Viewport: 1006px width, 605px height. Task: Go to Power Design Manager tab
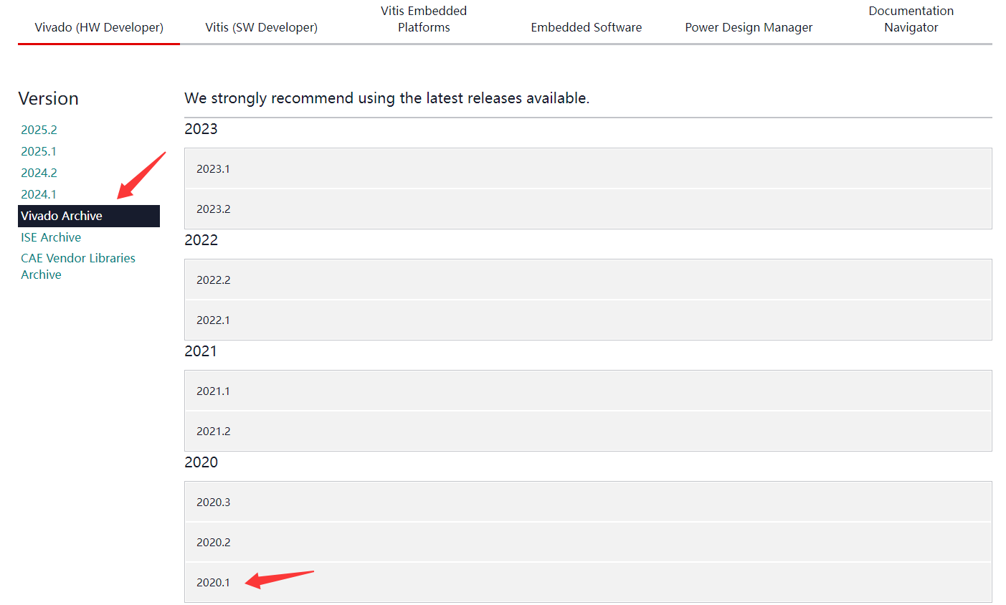749,27
